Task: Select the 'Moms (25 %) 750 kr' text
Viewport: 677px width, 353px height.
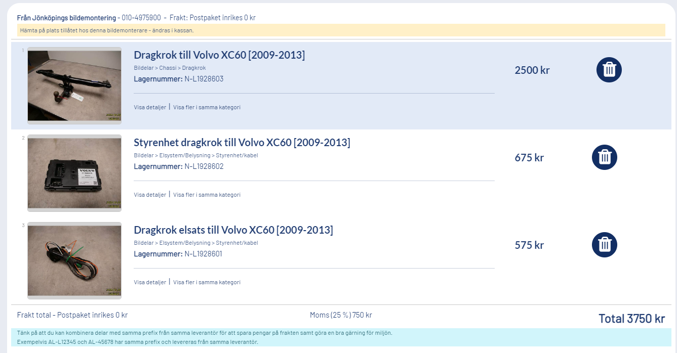Action: click(x=341, y=315)
